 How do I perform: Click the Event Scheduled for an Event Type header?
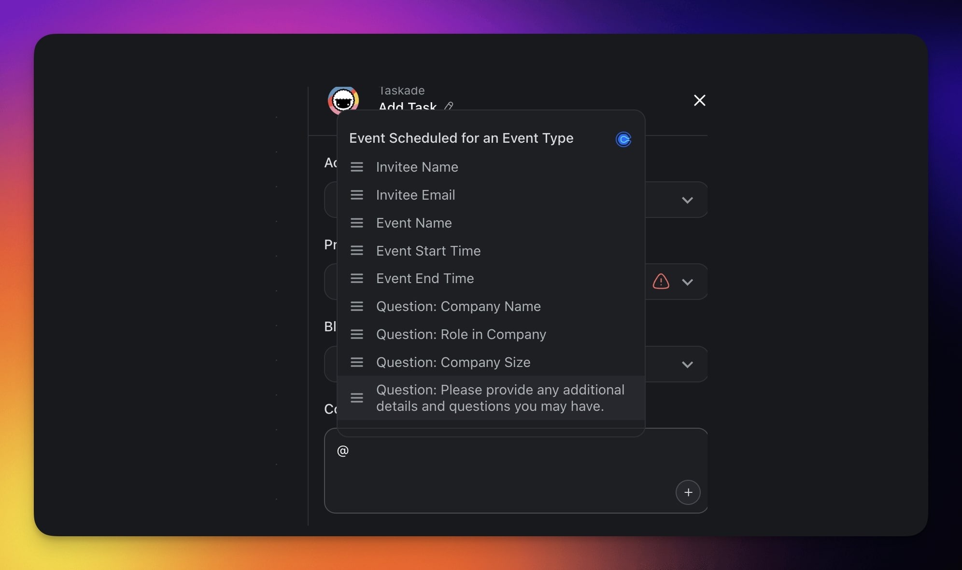(461, 138)
